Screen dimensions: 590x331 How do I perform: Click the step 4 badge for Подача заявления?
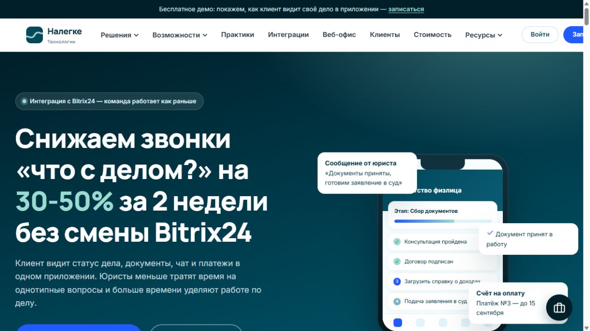click(397, 301)
